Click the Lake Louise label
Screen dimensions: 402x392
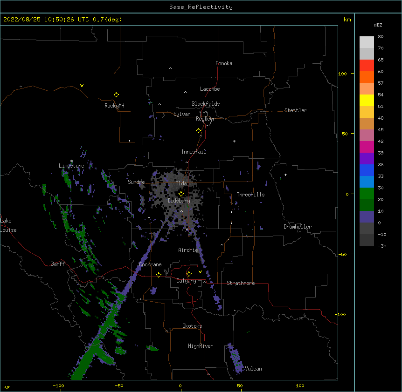point(8,225)
